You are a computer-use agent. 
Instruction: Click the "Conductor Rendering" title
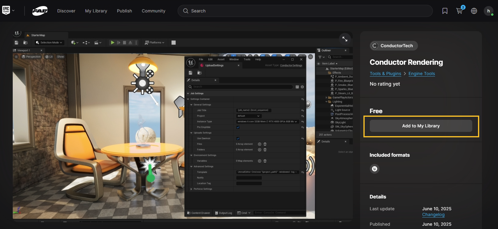(x=406, y=62)
